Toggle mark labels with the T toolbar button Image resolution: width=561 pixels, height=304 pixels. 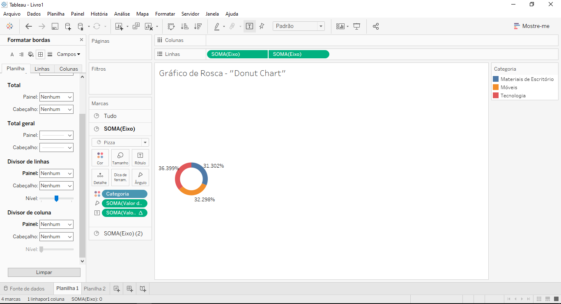(249, 26)
